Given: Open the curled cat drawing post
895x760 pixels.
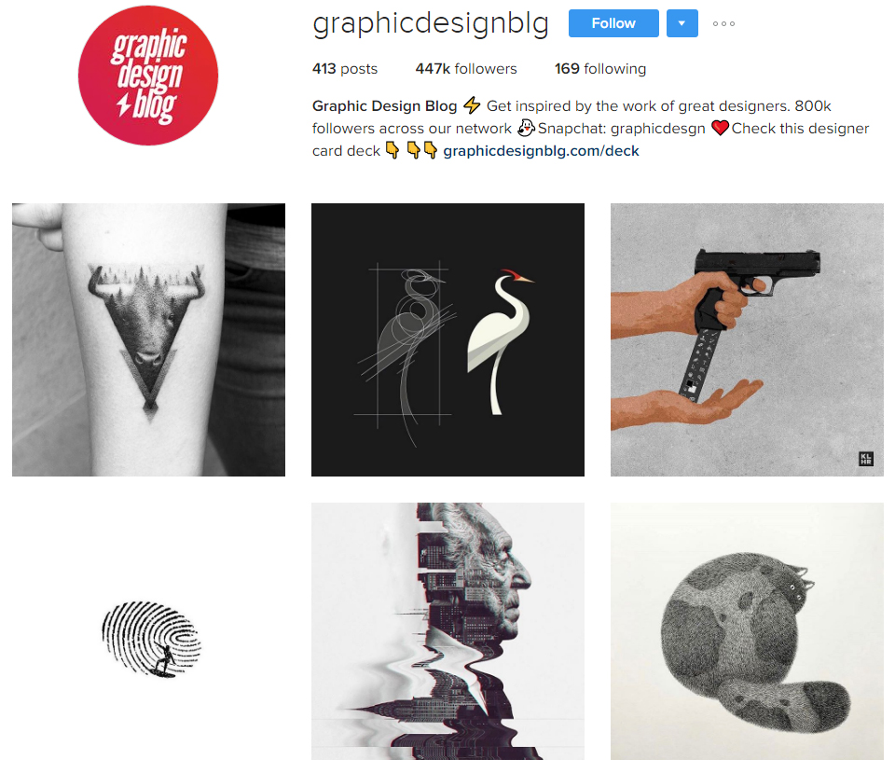Looking at the screenshot, I should (747, 631).
